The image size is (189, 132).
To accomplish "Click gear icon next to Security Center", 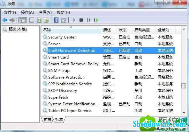I will pyautogui.click(x=45, y=37).
